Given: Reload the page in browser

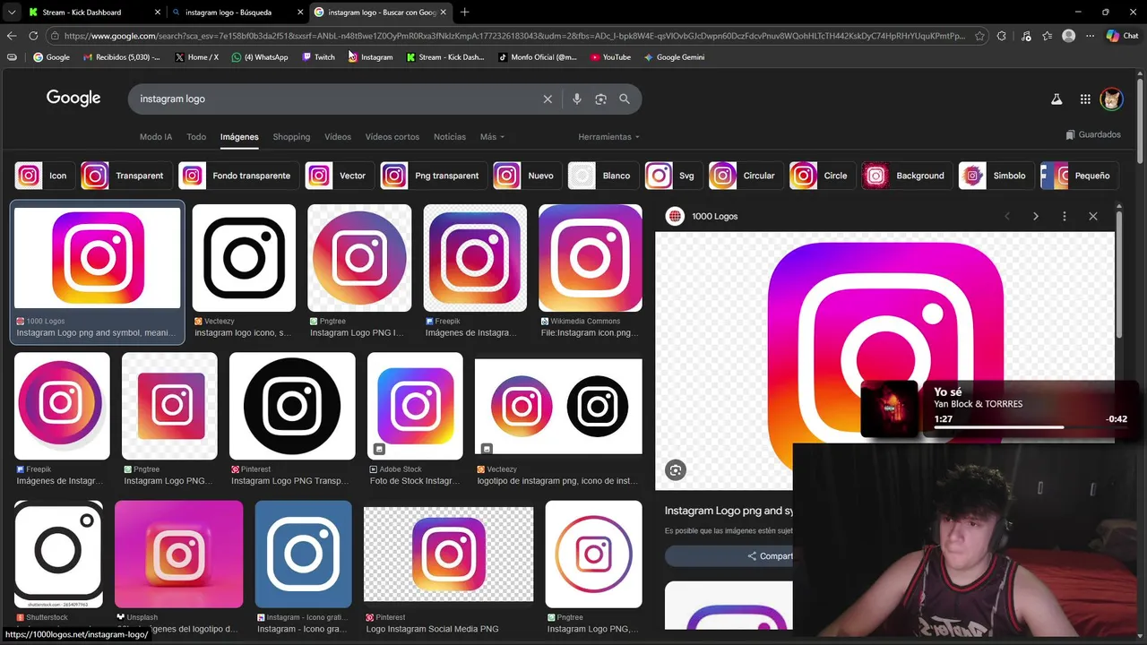Looking at the screenshot, I should [33, 36].
